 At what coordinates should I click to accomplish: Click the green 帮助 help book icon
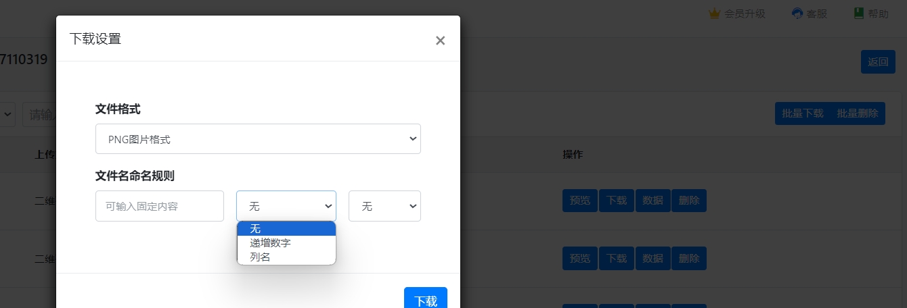(859, 14)
